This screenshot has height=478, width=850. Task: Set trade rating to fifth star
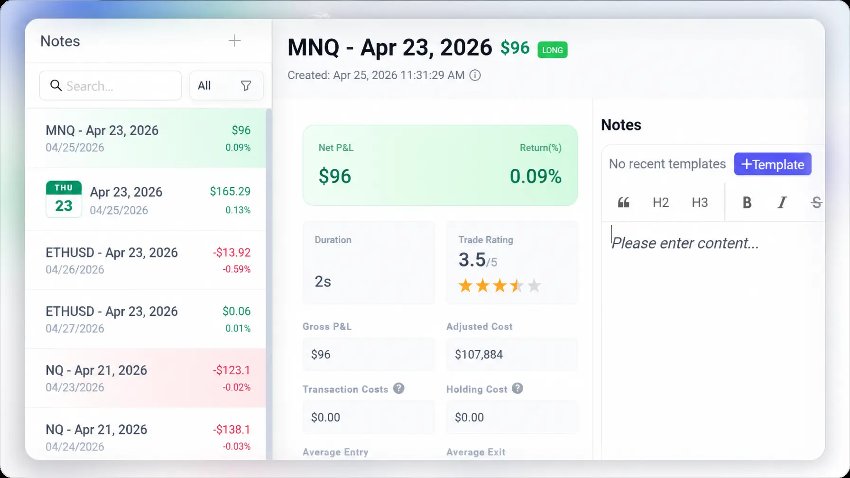[x=534, y=285]
